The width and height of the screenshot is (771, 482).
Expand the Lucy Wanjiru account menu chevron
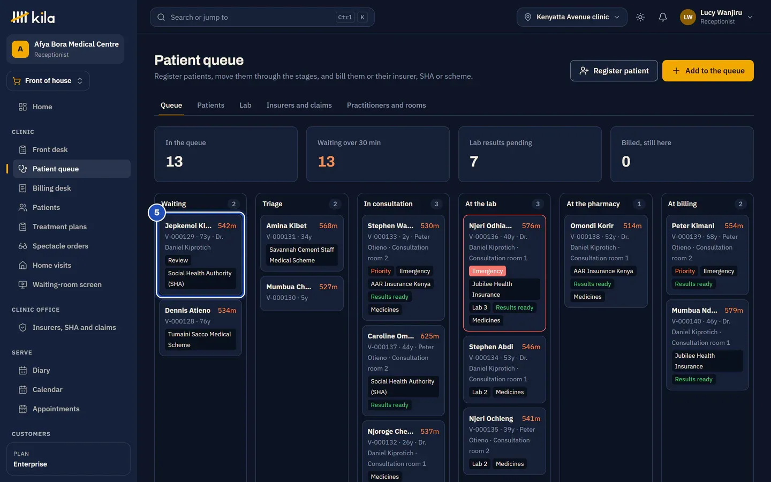point(750,17)
